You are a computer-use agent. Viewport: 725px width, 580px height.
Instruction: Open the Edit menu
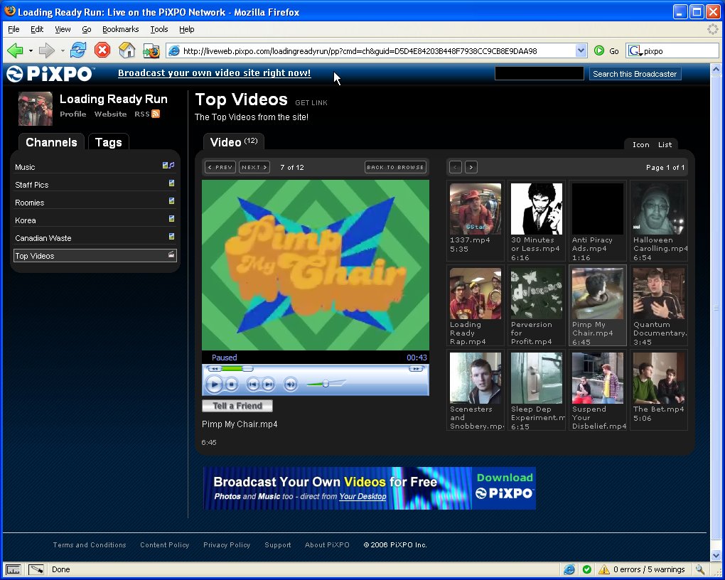coord(37,29)
